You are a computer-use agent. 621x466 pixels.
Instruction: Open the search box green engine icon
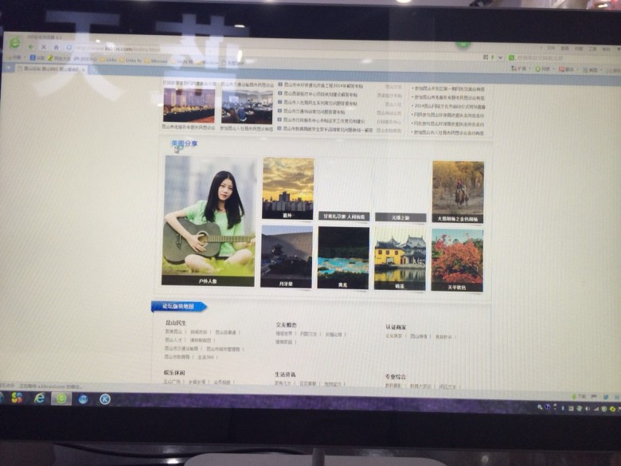[x=511, y=58]
